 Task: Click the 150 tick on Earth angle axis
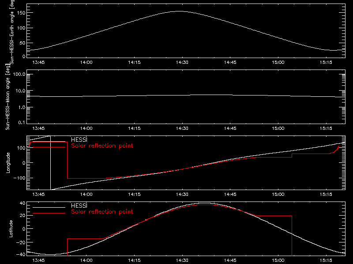[x=22, y=13]
